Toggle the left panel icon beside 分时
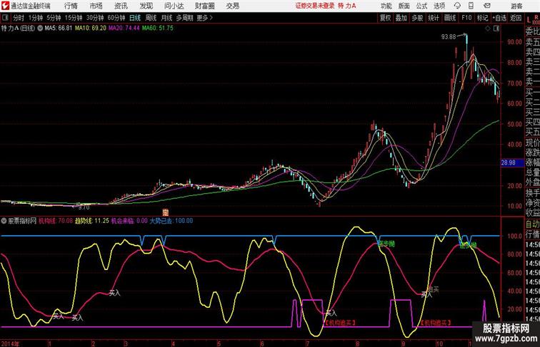 (5, 18)
